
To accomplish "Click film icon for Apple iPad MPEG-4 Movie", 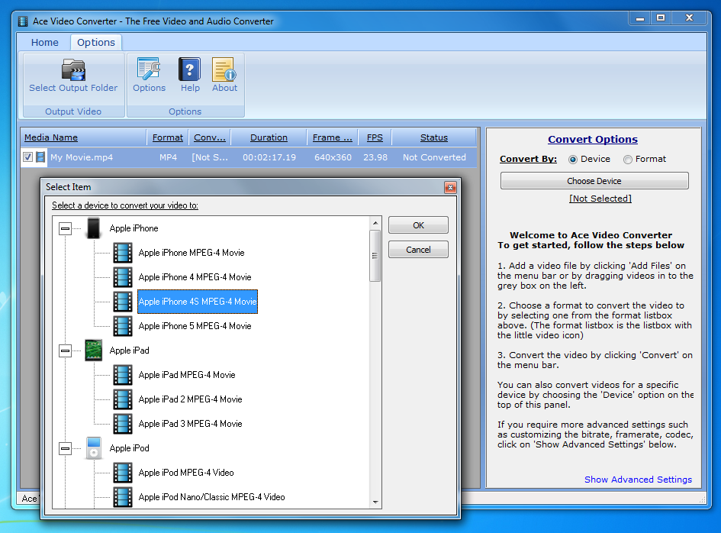I will point(123,375).
